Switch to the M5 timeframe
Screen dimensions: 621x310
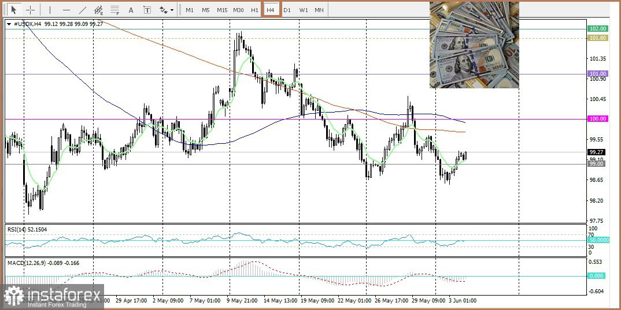pos(205,10)
